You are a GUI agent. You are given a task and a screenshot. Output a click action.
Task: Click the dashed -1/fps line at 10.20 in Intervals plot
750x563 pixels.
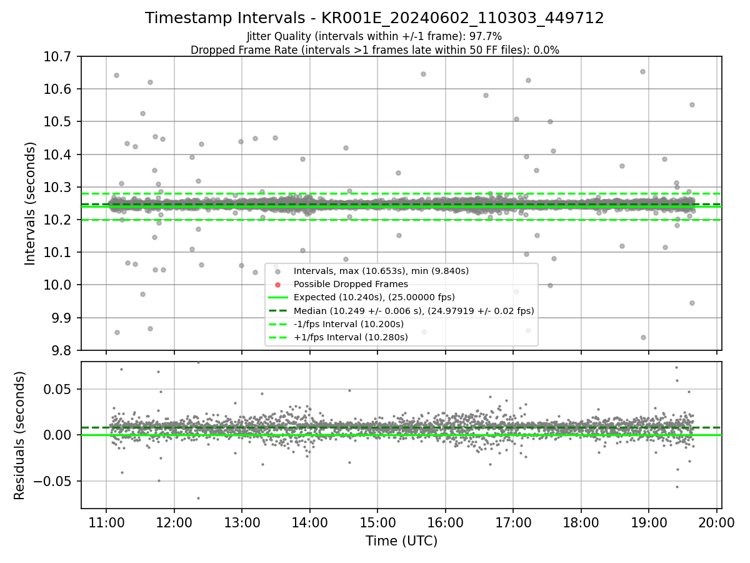(x=401, y=220)
